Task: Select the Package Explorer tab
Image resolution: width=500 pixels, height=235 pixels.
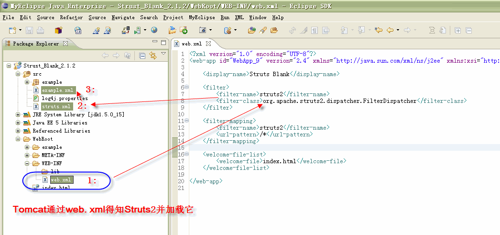Action: pos(36,44)
